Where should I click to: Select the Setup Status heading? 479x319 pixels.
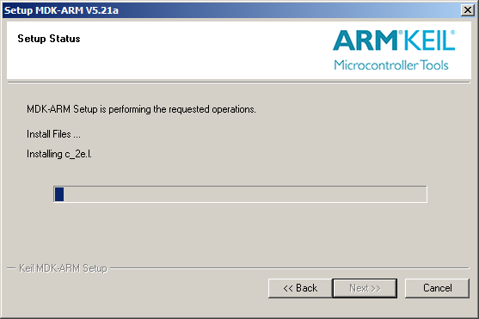click(x=49, y=39)
